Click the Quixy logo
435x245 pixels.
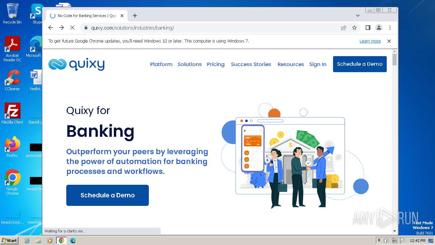[76, 64]
